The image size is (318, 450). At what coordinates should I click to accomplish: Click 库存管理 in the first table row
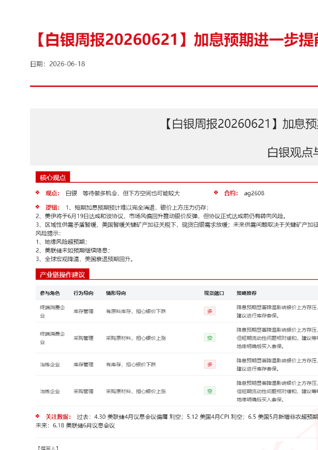point(84,311)
